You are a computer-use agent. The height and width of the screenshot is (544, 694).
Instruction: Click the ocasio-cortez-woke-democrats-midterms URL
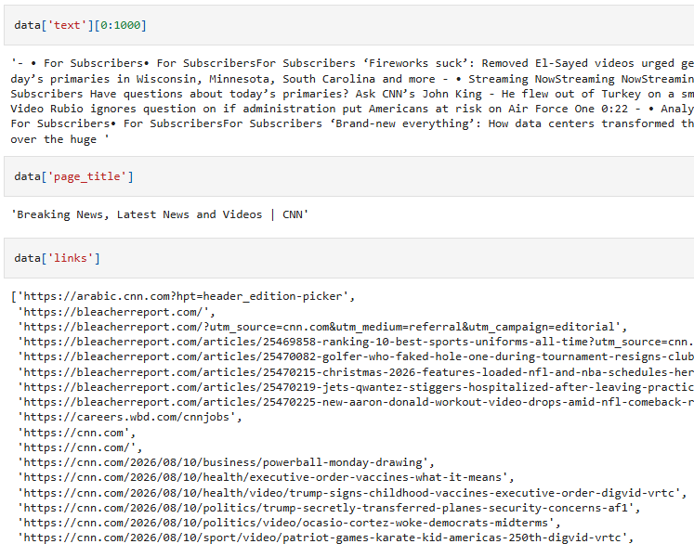(289, 523)
